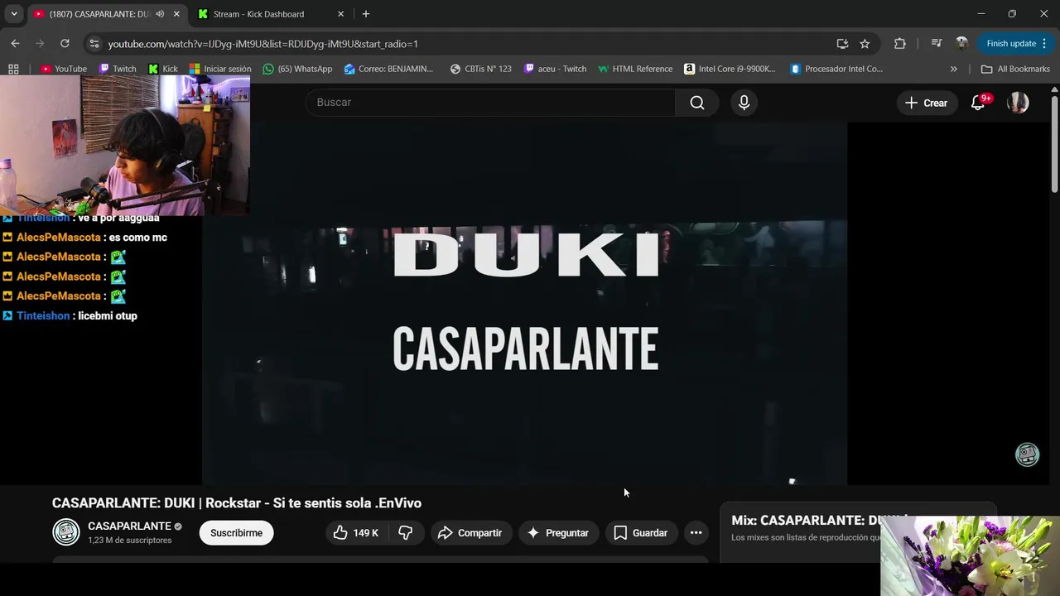Open tab search dropdown arrow
The width and height of the screenshot is (1060, 596).
[14, 14]
